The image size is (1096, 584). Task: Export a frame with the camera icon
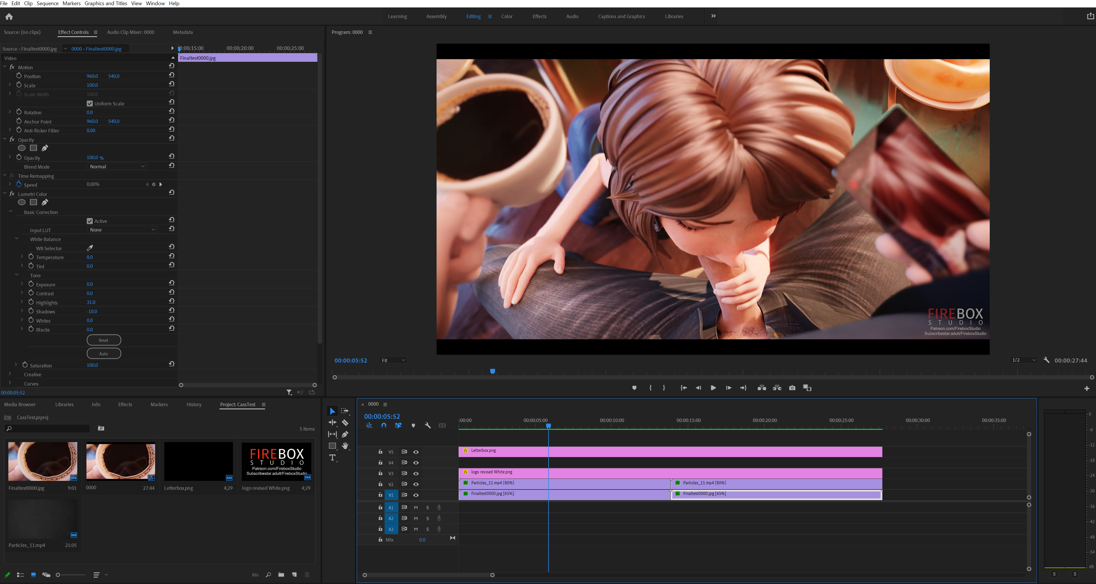(792, 388)
